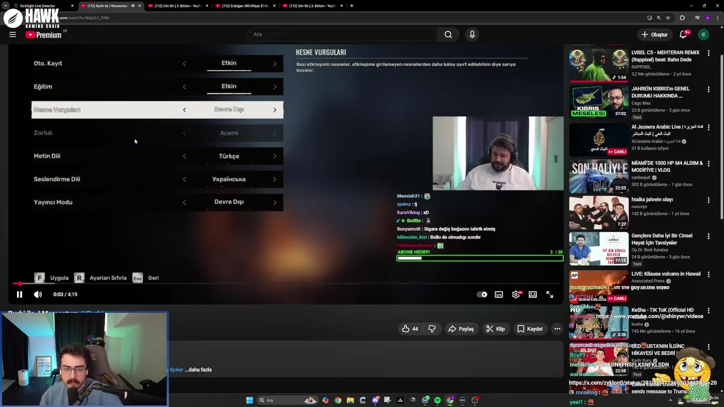Viewport: 724px width, 407px height.
Task: Open options for JAHREİN KIBRIS video
Action: pos(709,89)
